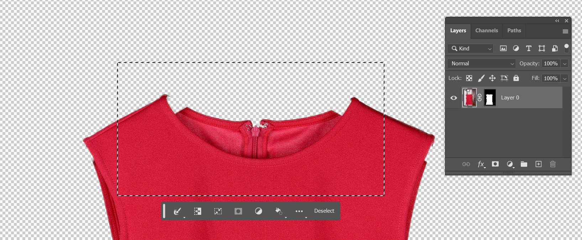Select the Layer 0 mask thumbnail
The width and height of the screenshot is (582, 240).
coord(490,98)
